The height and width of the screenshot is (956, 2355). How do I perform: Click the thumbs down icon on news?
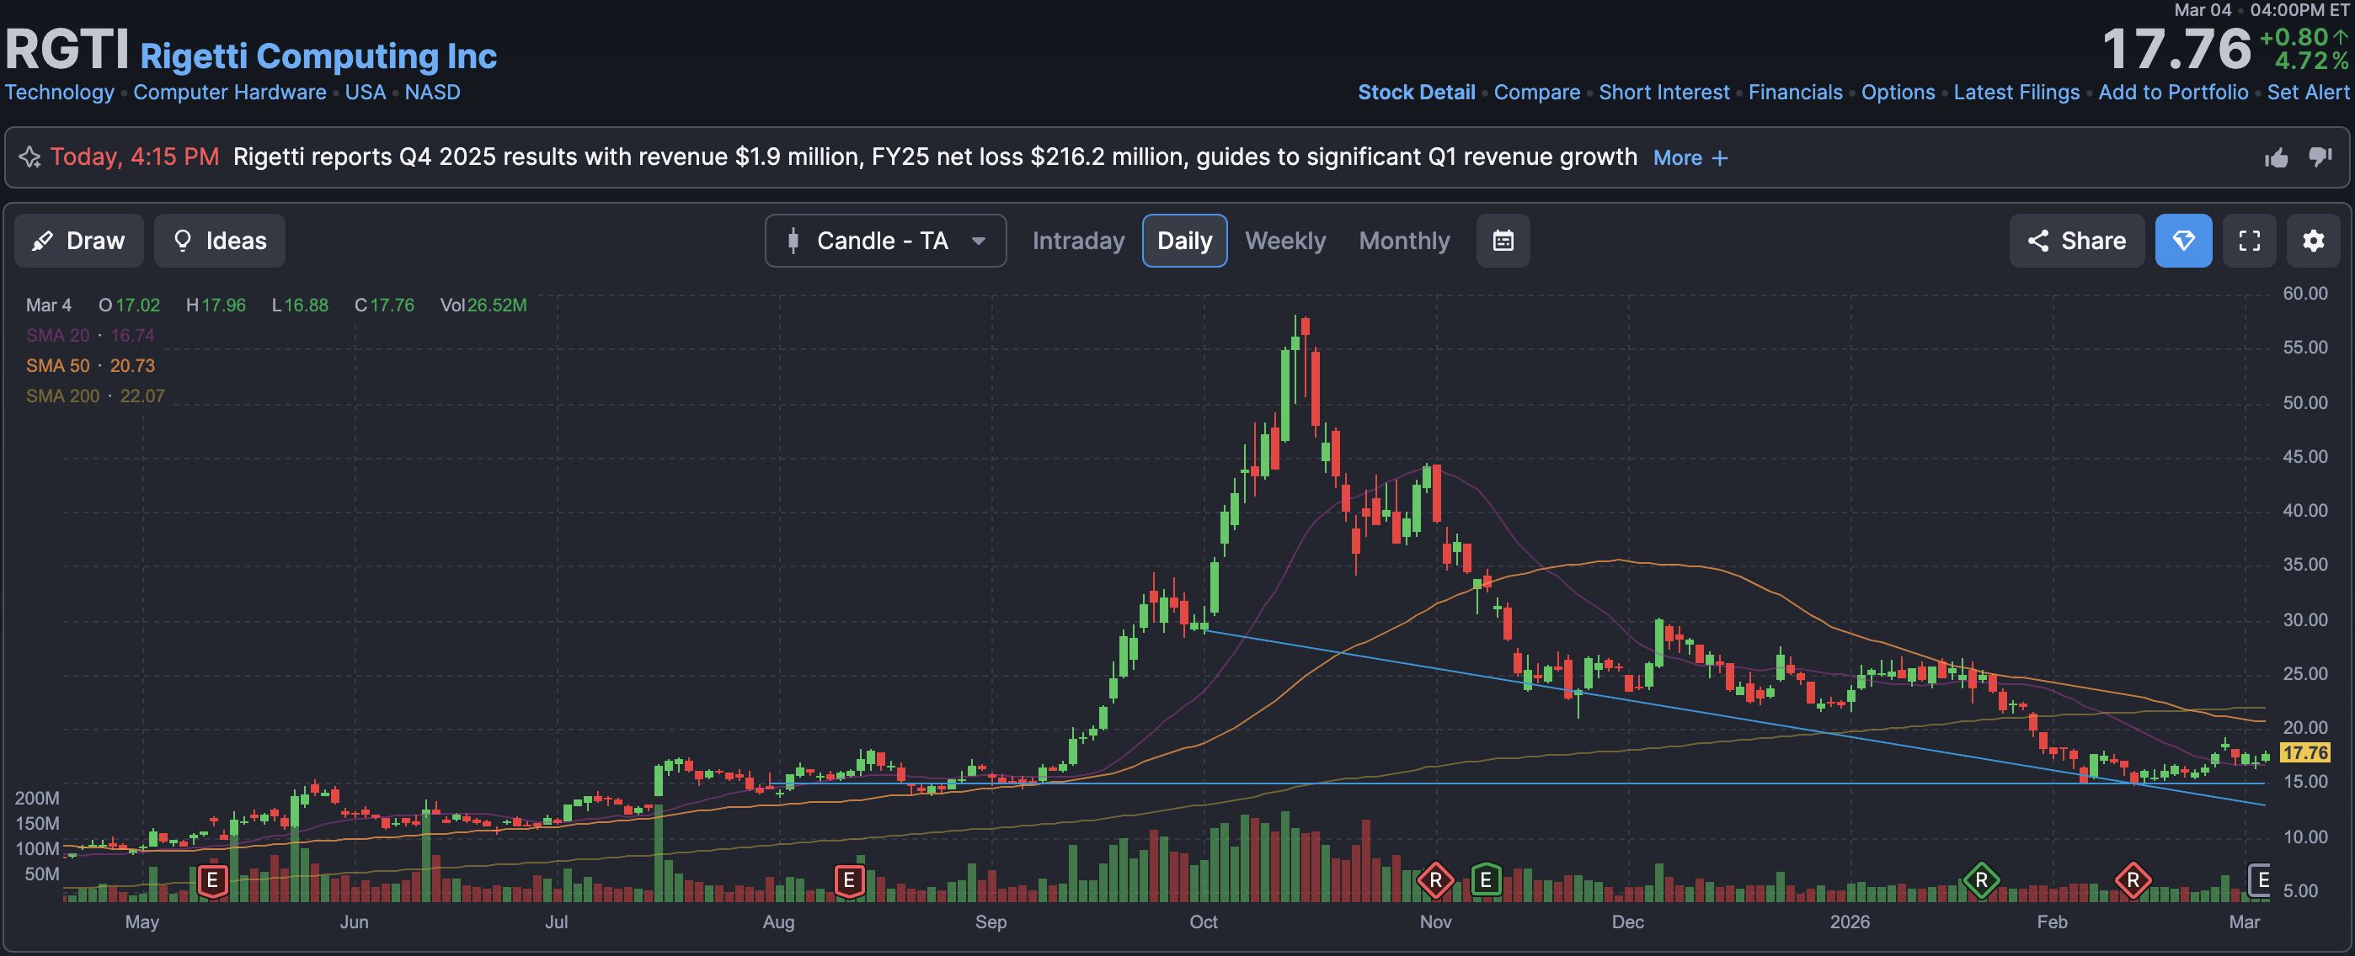[x=2320, y=157]
